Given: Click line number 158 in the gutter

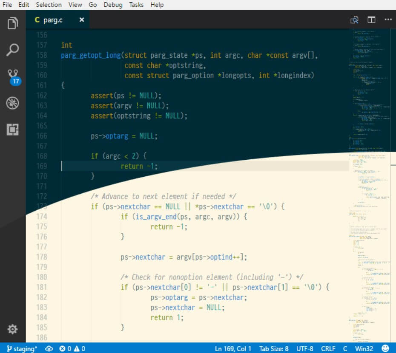Looking at the screenshot, I should pos(42,55).
